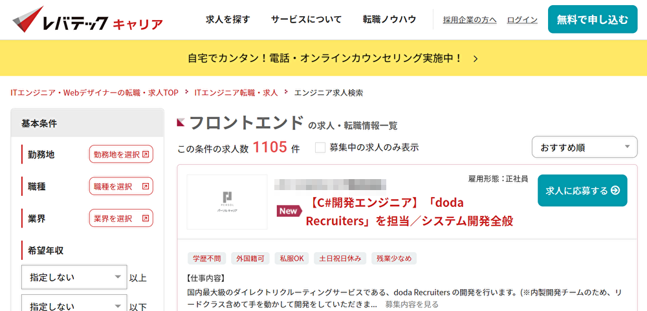This screenshot has width=647, height=311.
Task: Expand job details via 募集内容を見る
Action: (411, 304)
